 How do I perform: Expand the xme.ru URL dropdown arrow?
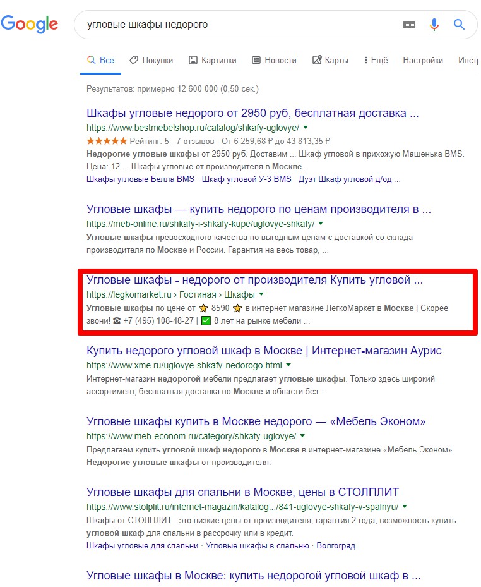[x=288, y=365]
